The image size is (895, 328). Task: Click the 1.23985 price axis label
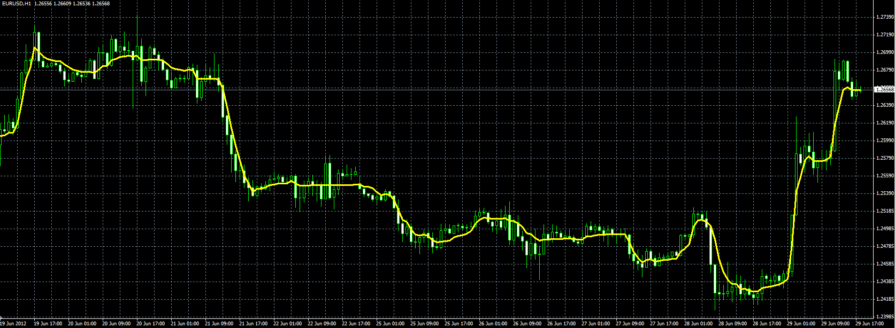(885, 317)
